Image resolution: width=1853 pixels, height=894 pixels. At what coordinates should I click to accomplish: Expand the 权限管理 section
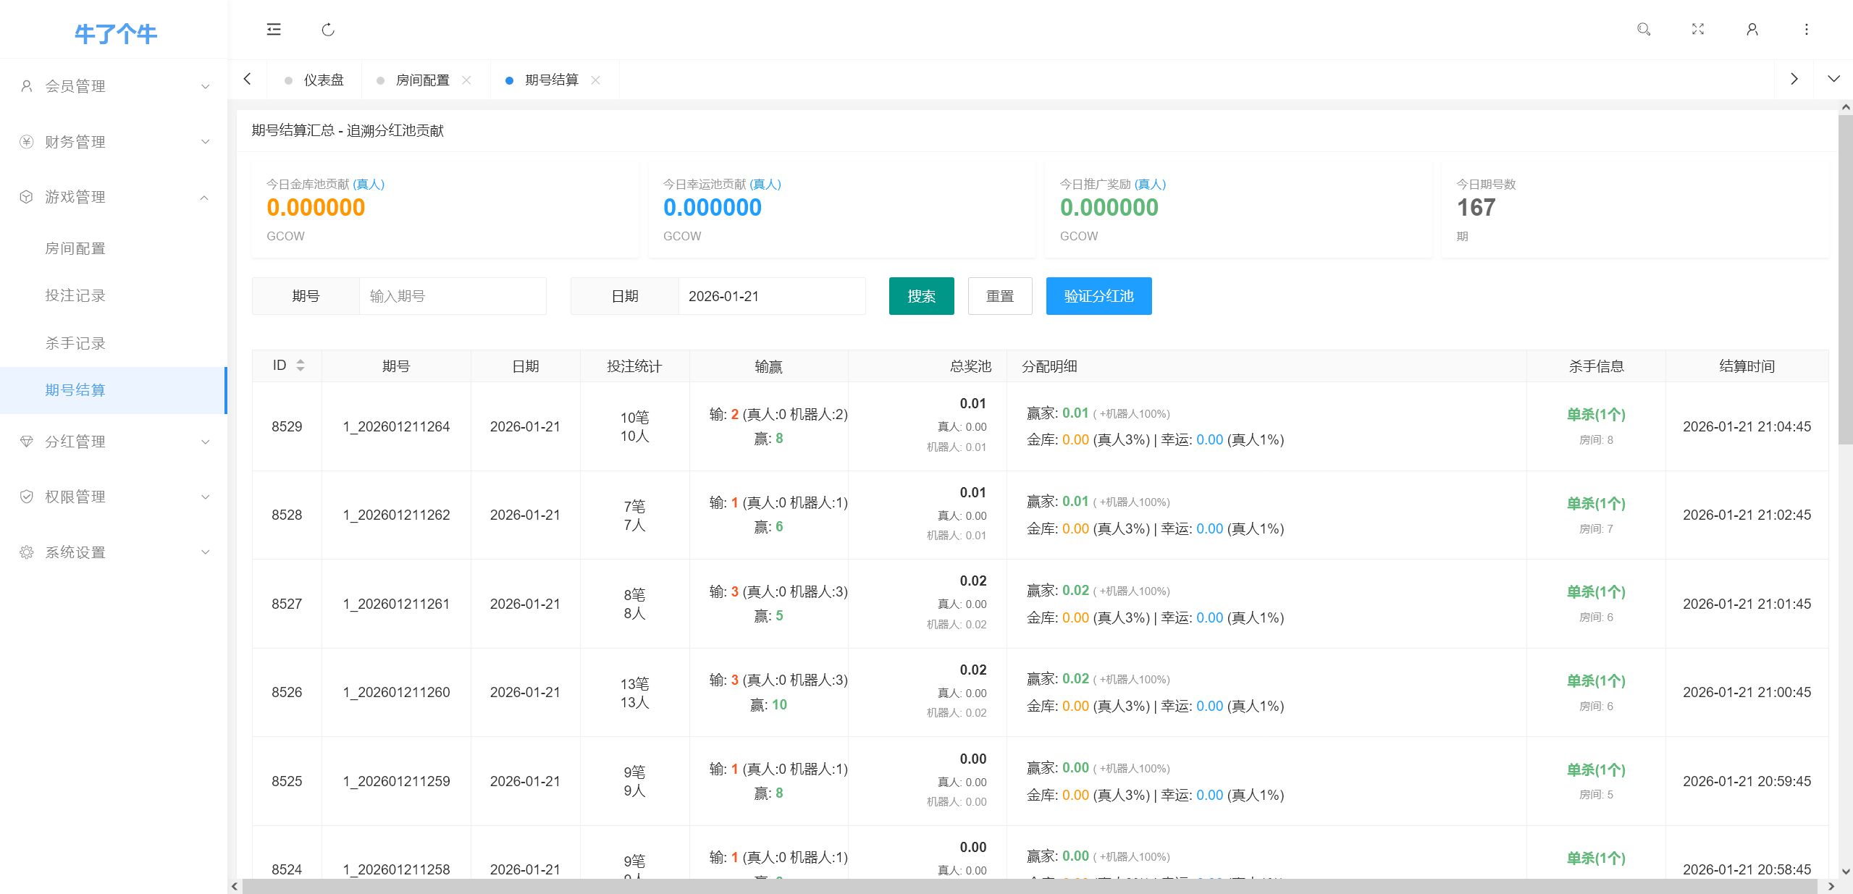[x=113, y=496]
